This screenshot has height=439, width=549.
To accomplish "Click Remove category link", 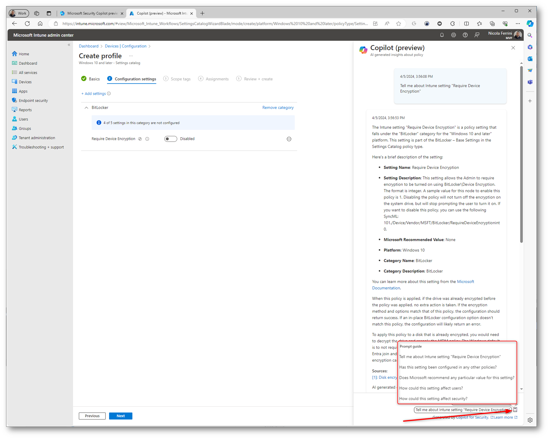I will [x=278, y=107].
